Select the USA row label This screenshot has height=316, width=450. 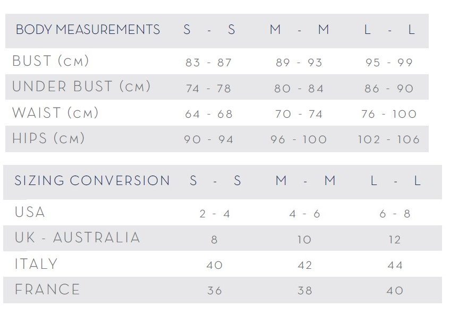(30, 212)
